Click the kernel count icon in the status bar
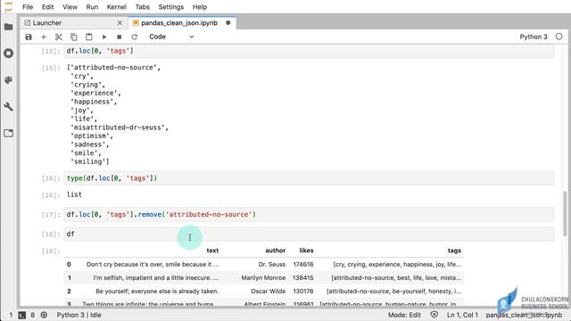The image size is (571, 321). [44, 315]
